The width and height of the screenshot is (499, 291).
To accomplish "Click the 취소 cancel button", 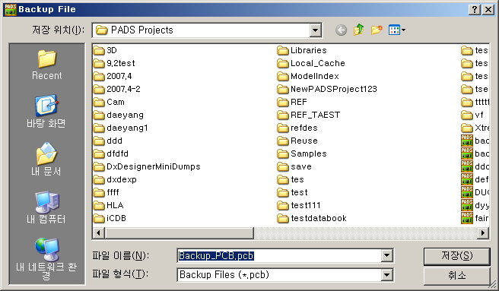I will point(456,275).
